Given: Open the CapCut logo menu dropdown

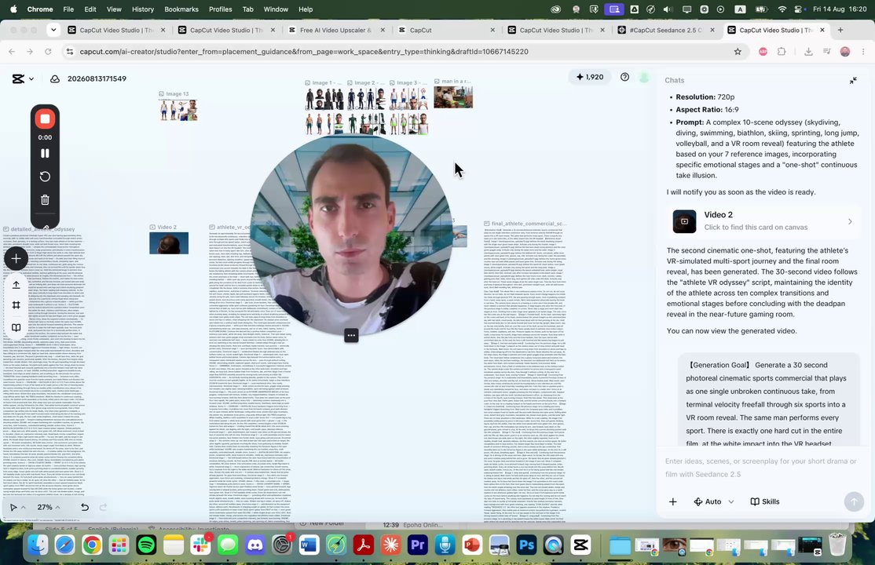Looking at the screenshot, I should click(x=23, y=78).
